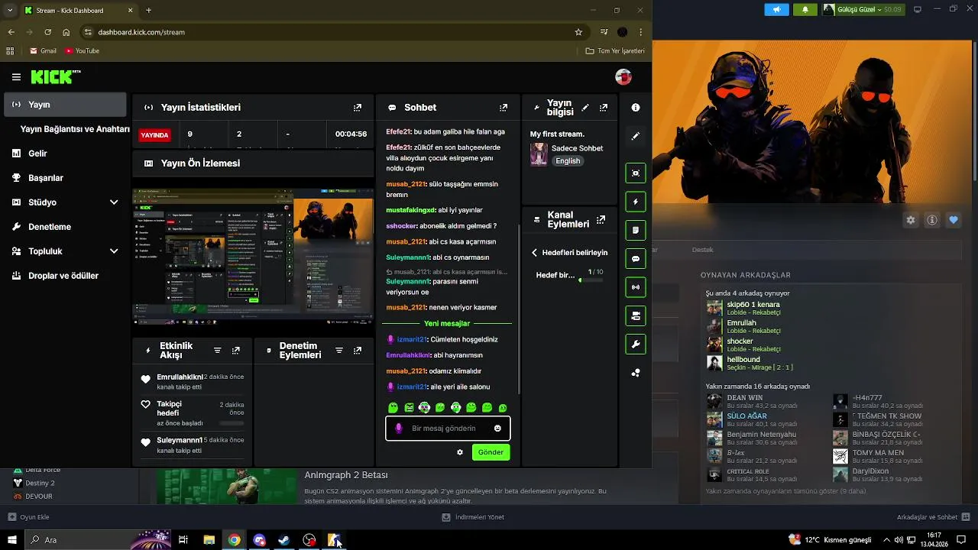Screen dimensions: 978x550
Task: Pop out the Yayın İstatistikleri panel
Action: point(357,108)
